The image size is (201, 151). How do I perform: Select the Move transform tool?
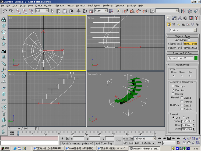pyautogui.click(x=78, y=11)
